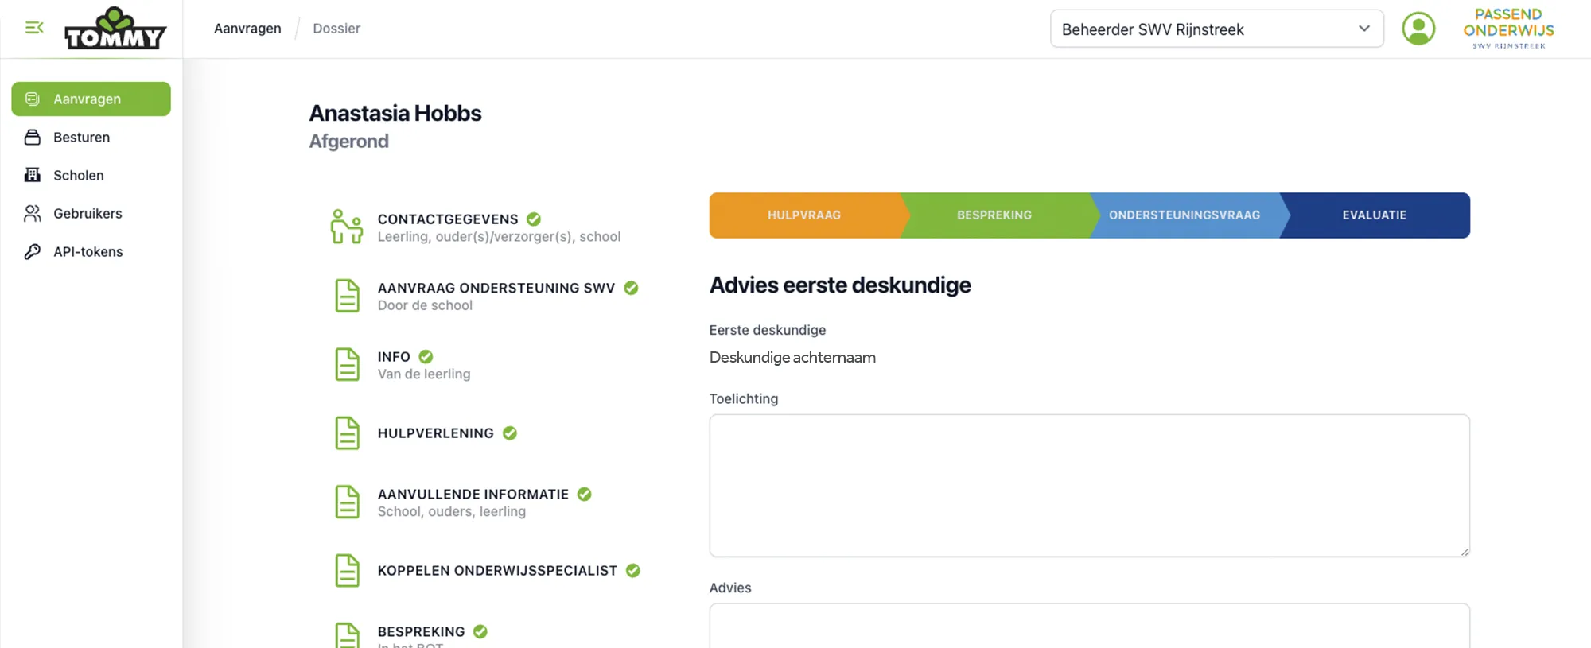This screenshot has height=648, width=1591.
Task: Open the user profile avatar icon
Action: click(1418, 29)
